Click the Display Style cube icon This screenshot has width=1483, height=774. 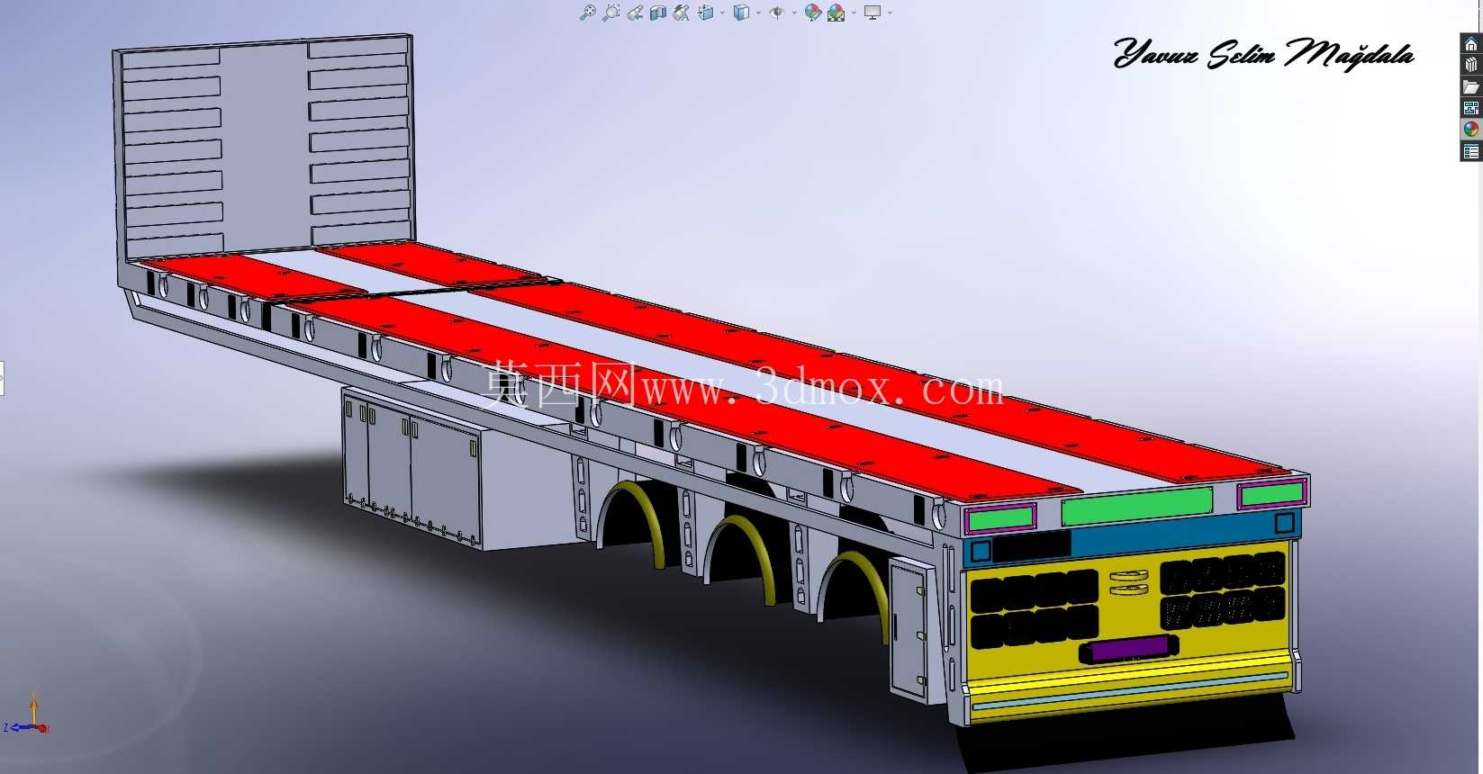coord(741,13)
